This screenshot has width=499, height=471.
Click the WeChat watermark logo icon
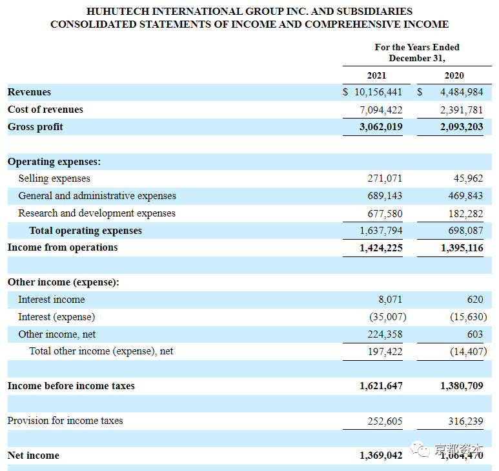tap(420, 449)
